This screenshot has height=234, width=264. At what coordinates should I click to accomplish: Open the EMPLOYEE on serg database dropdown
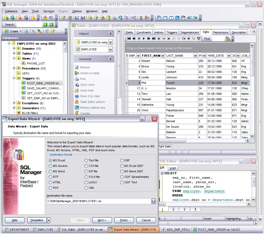110,42
